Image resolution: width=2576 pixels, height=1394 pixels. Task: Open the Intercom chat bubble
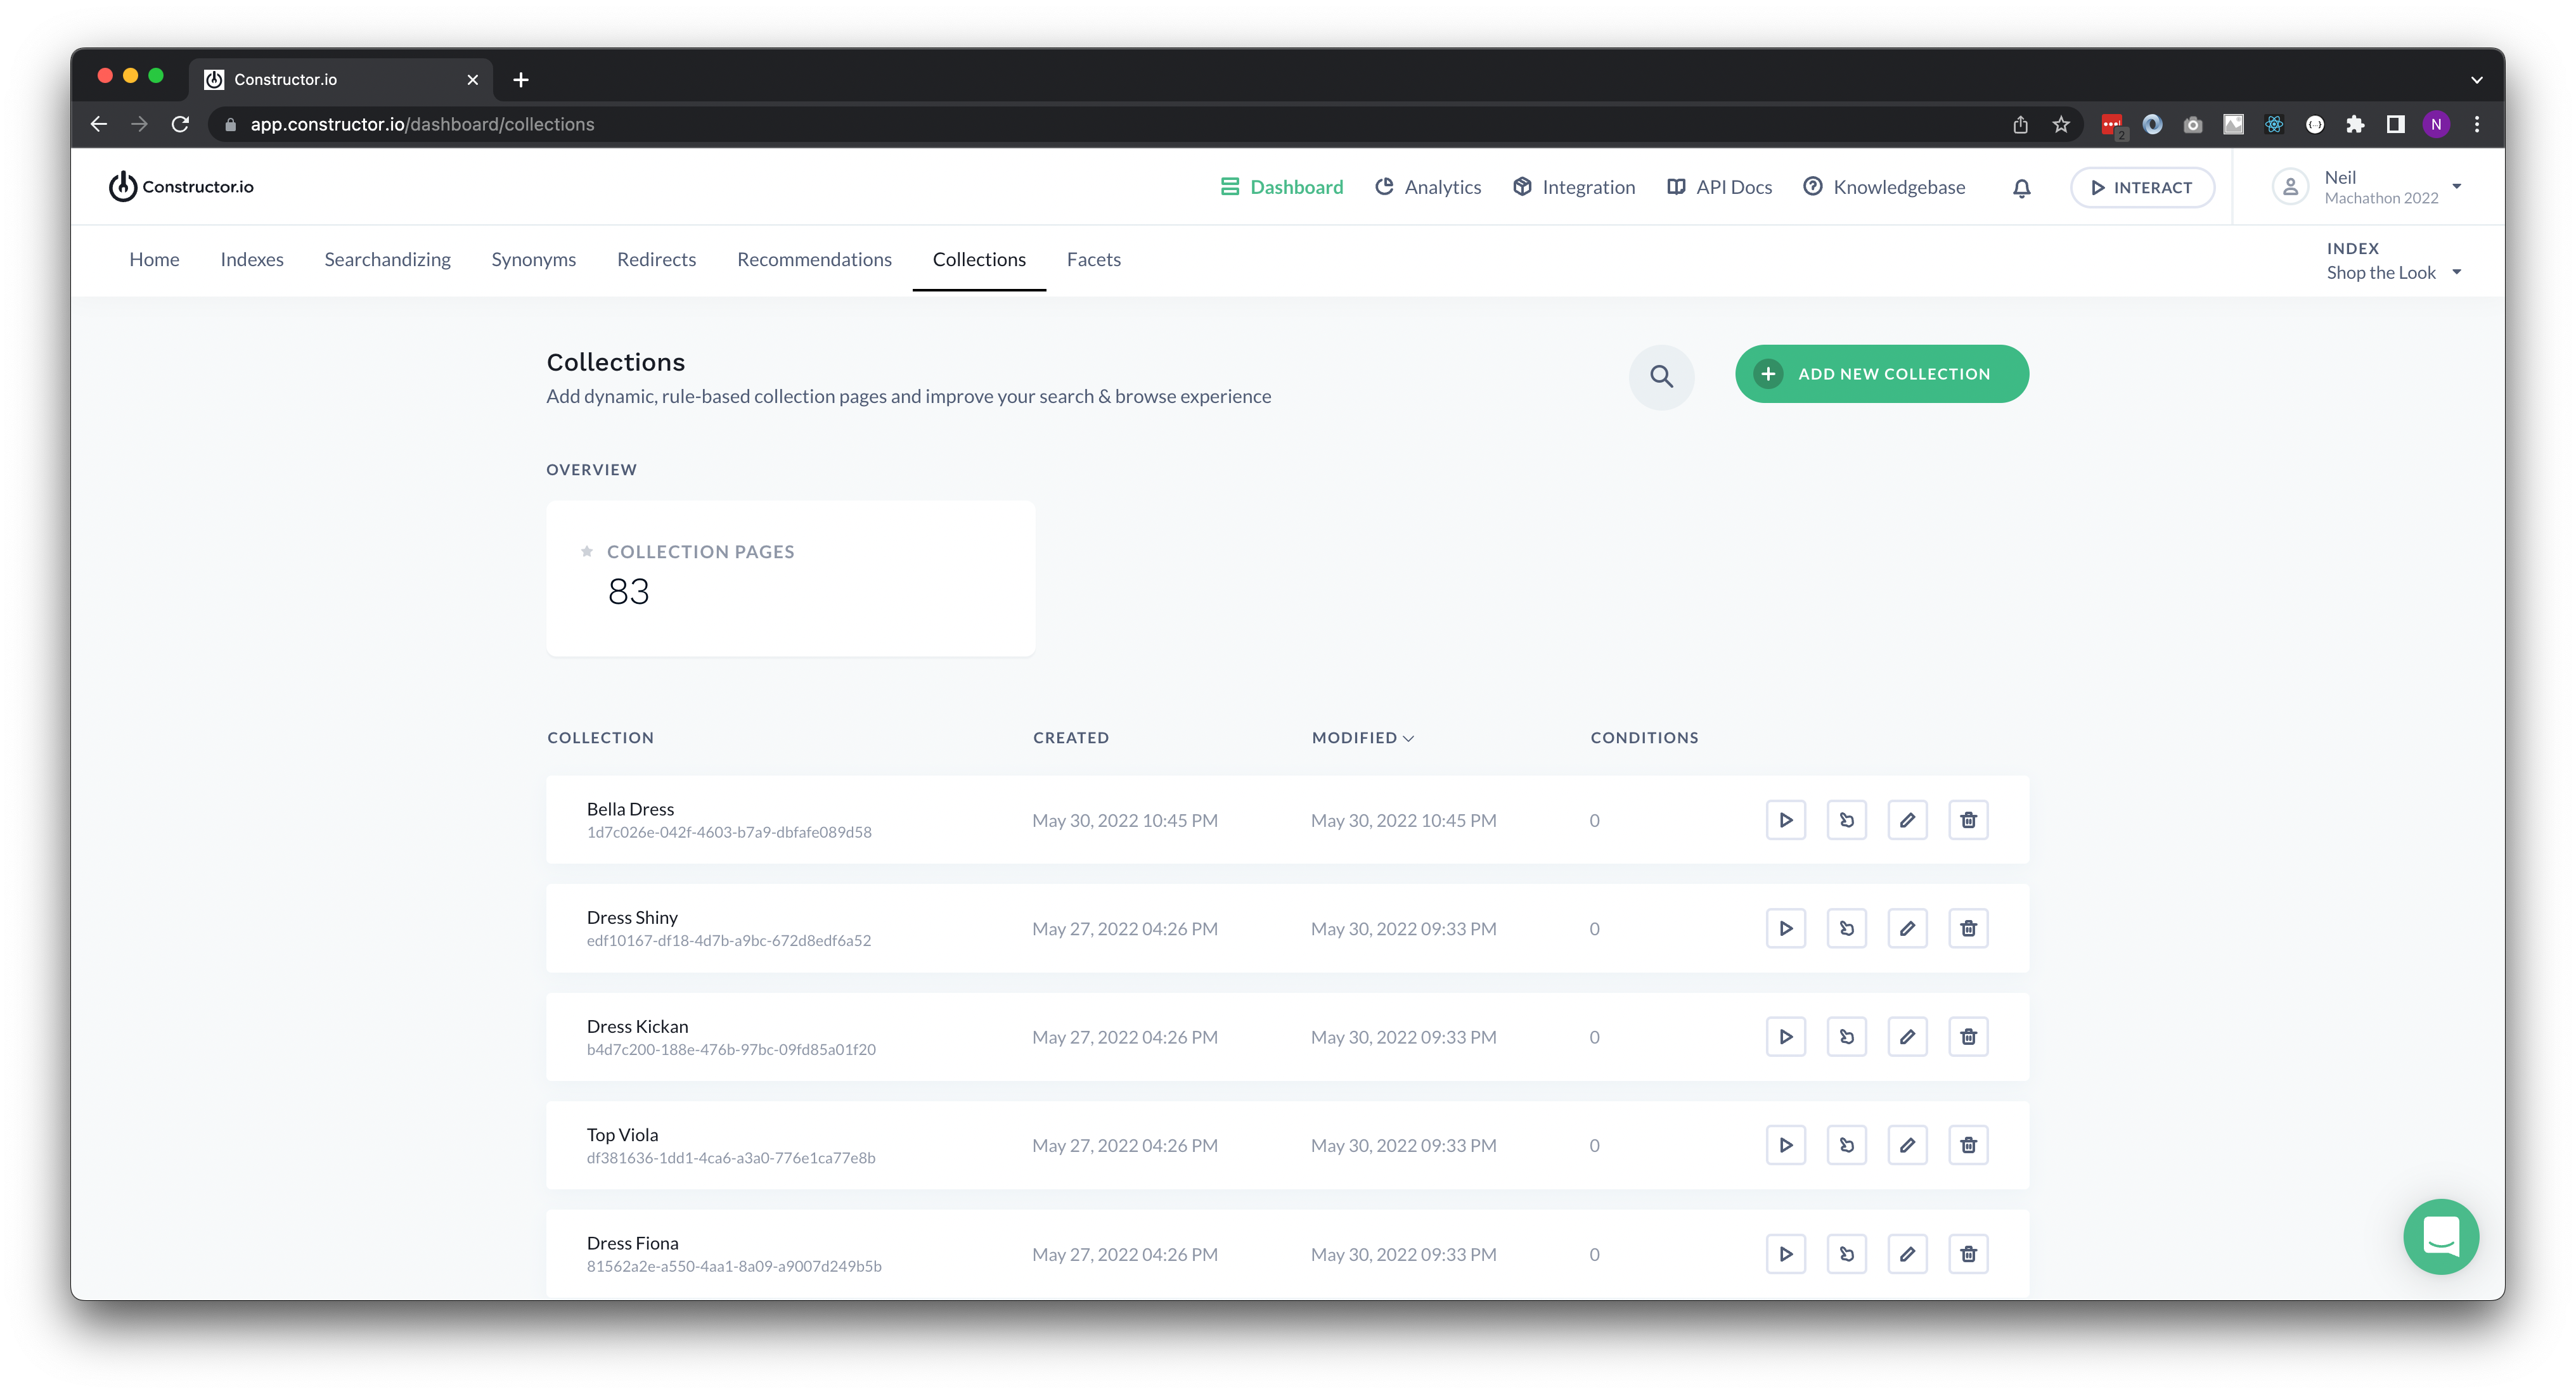pos(2441,1237)
